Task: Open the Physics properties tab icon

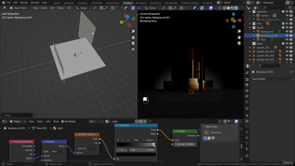Action: (x=247, y=132)
